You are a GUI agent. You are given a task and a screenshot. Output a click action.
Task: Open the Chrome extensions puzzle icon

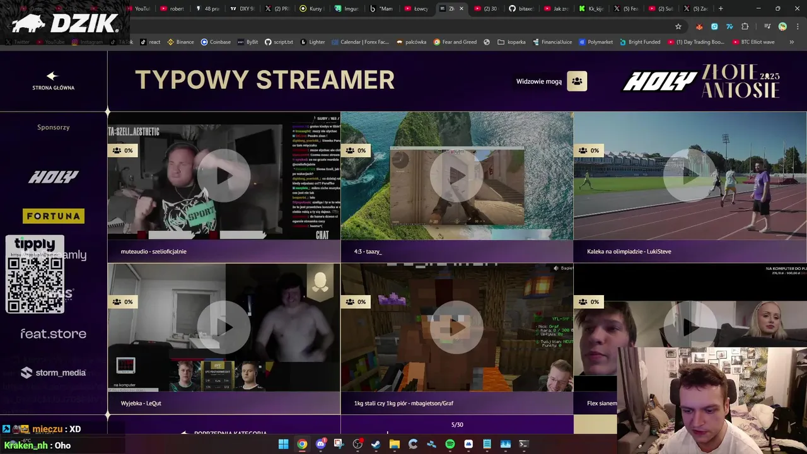pos(745,26)
